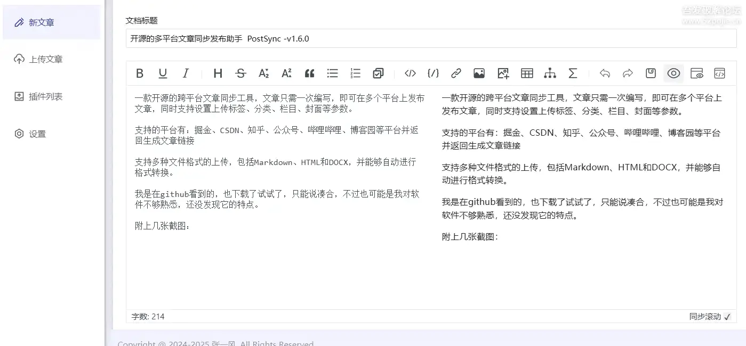This screenshot has width=746, height=346.
Task: Insert a blockquote
Action: pos(309,73)
